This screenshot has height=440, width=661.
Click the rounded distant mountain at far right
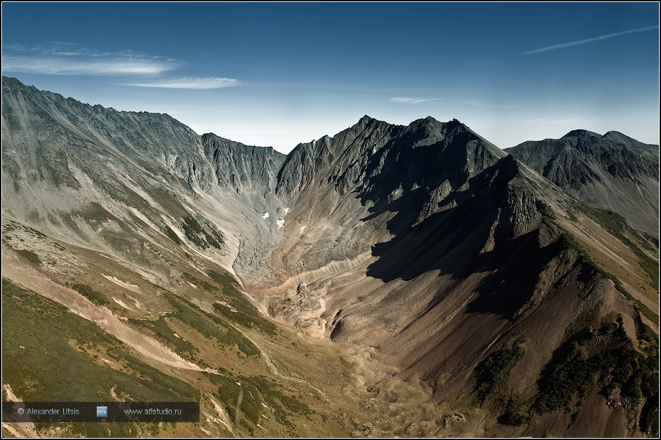pos(581,134)
